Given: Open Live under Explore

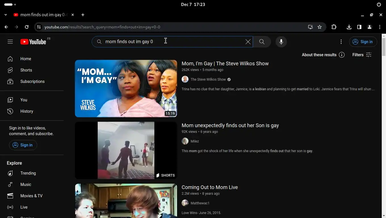Looking at the screenshot, I should (x=32, y=207).
